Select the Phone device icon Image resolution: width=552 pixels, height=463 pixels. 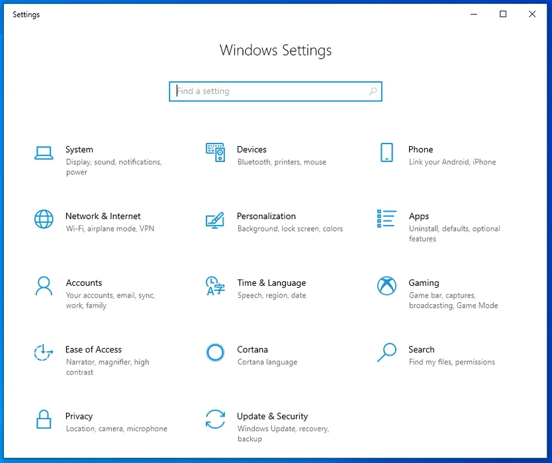(387, 152)
